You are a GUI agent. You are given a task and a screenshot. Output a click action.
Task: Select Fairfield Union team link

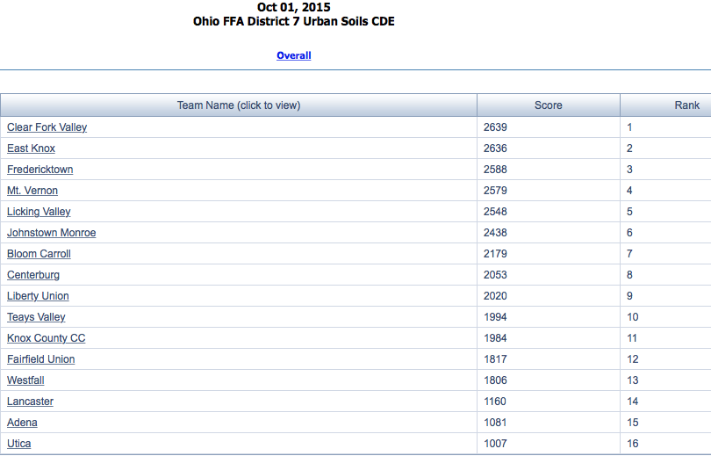[40, 359]
